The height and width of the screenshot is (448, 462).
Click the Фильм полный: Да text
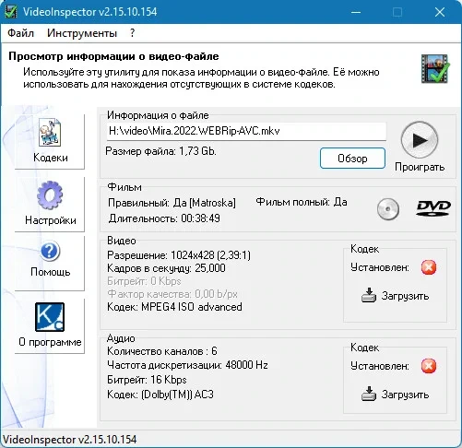[x=302, y=202]
